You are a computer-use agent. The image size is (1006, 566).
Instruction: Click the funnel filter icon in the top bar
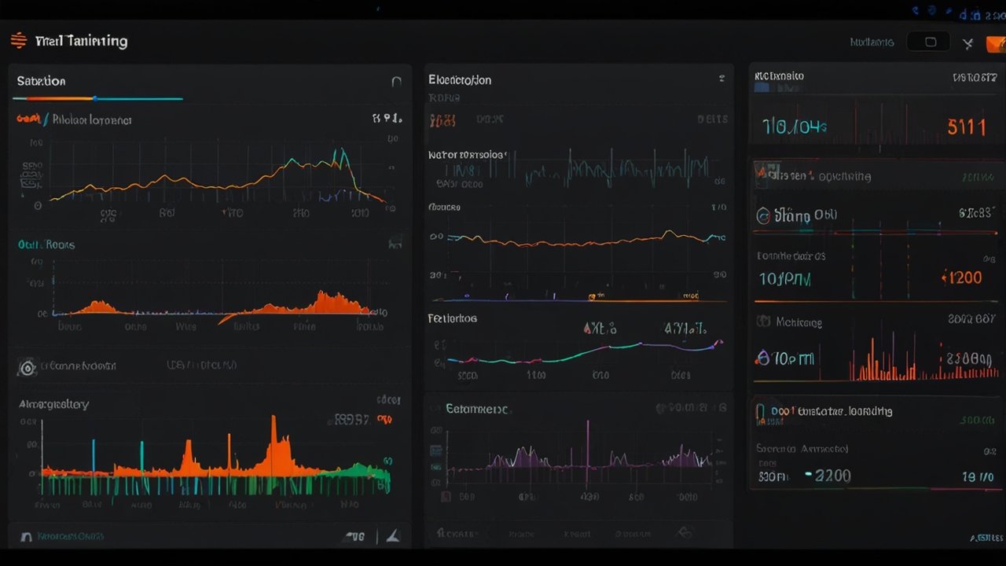tap(967, 42)
